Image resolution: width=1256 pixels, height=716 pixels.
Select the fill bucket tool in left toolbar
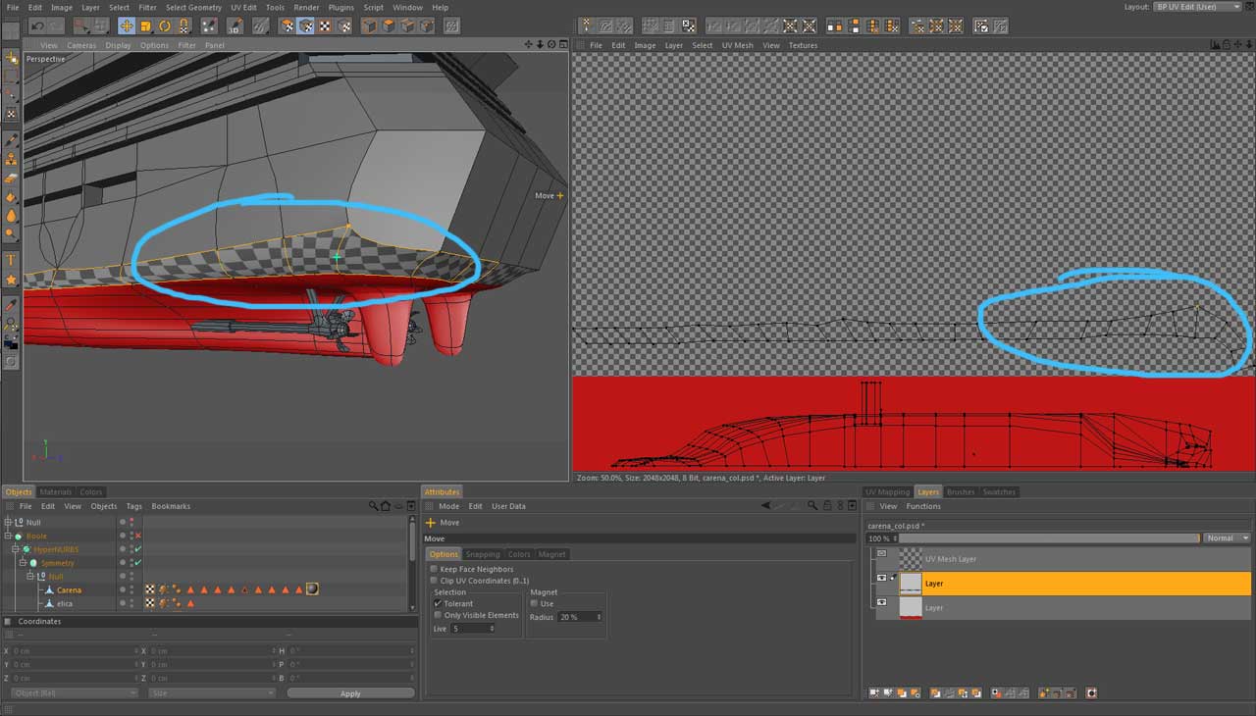(12, 196)
